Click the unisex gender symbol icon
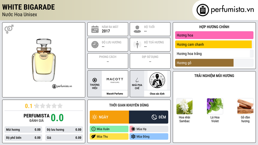 point(9,29)
